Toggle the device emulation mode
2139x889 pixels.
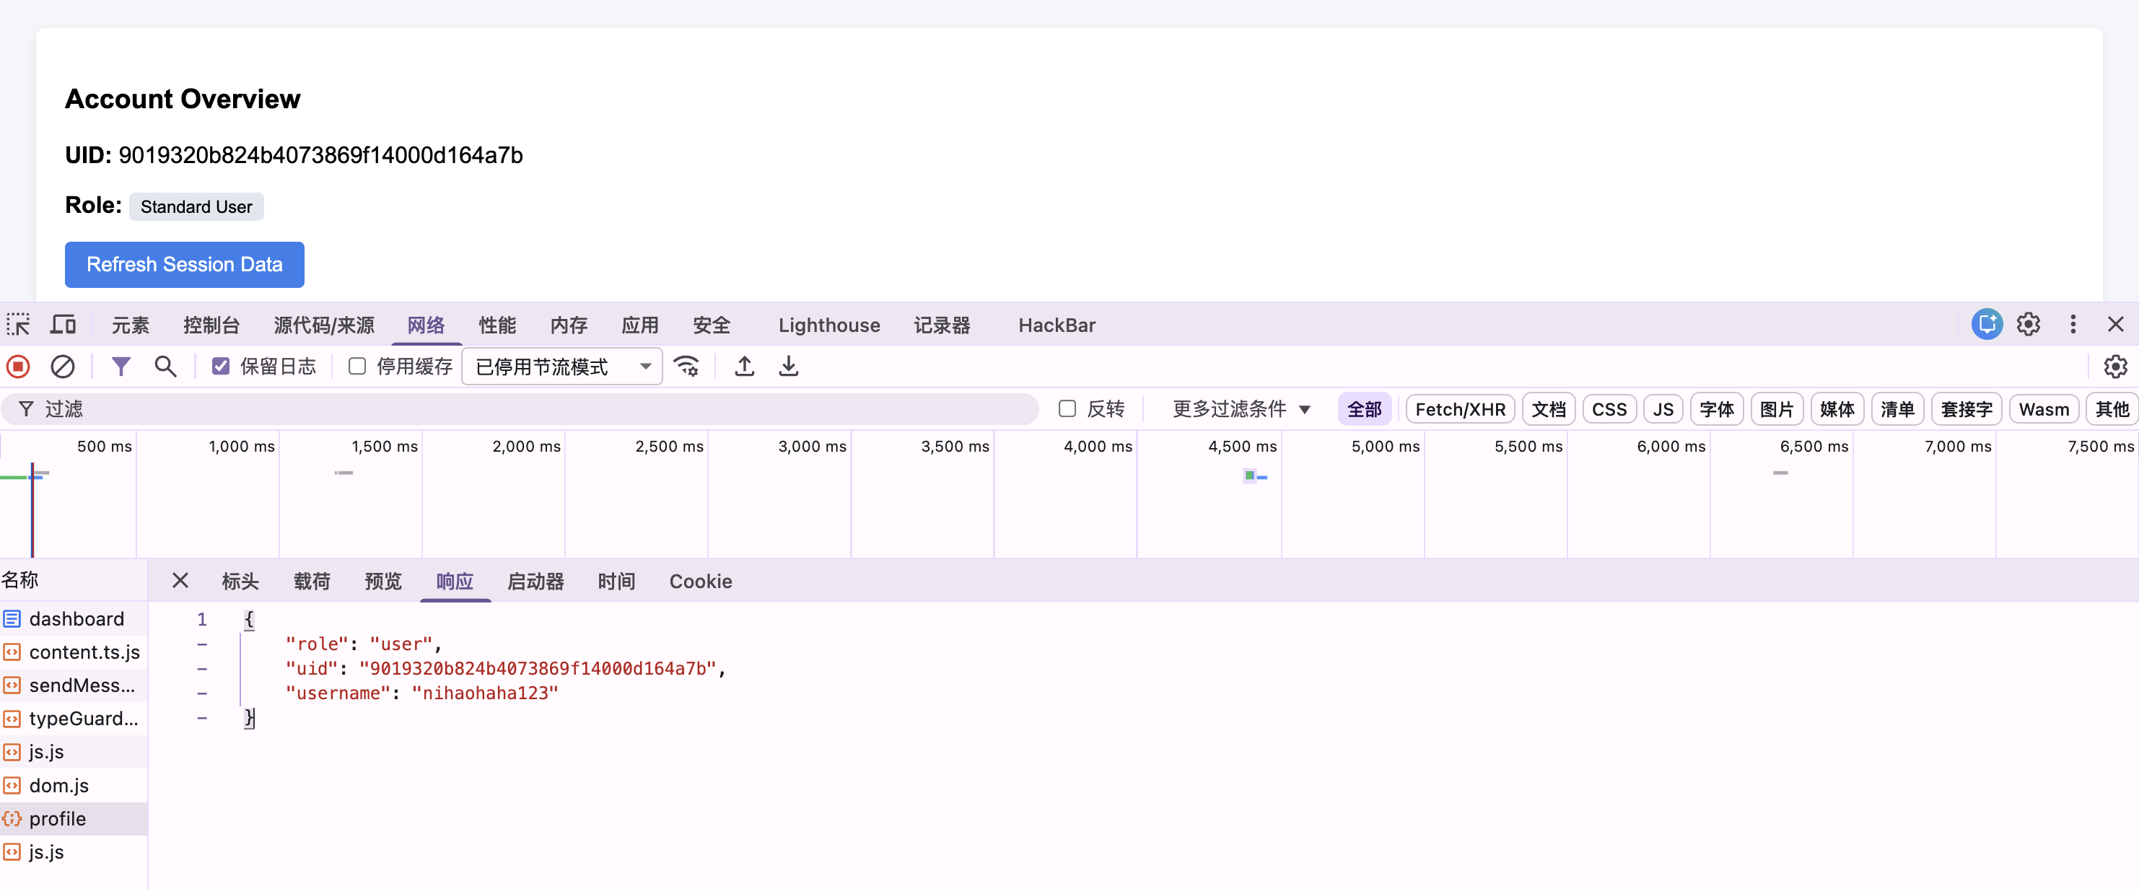pyautogui.click(x=62, y=325)
